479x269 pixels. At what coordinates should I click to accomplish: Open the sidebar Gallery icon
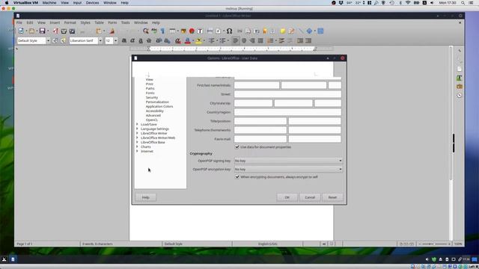(459, 87)
